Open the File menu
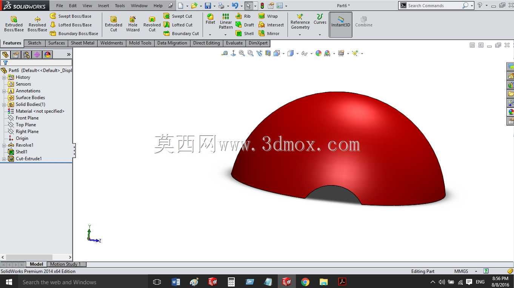Image resolution: width=514 pixels, height=288 pixels. pyautogui.click(x=60, y=6)
